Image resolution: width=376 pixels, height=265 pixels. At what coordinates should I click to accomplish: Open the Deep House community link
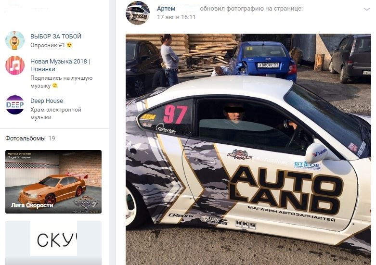coord(47,101)
